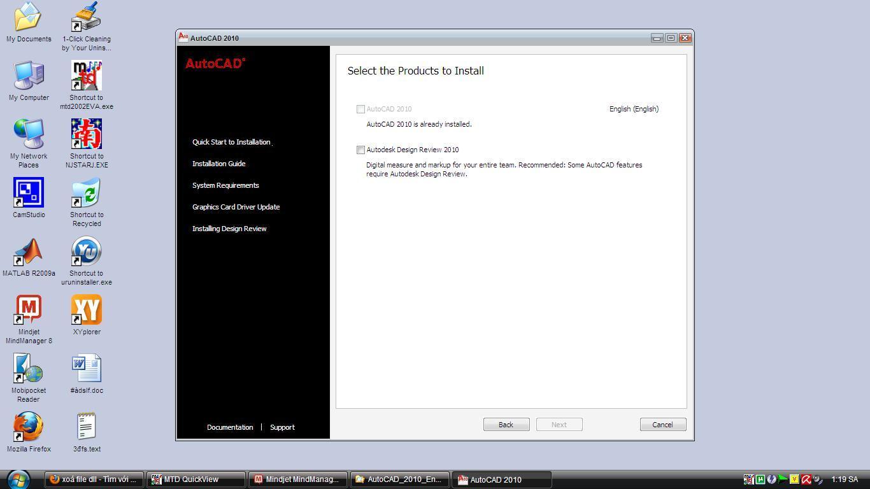Viewport: 870px width, 489px height.
Task: Open the 1-Click Cleaning shortcut icon
Action: [87, 16]
